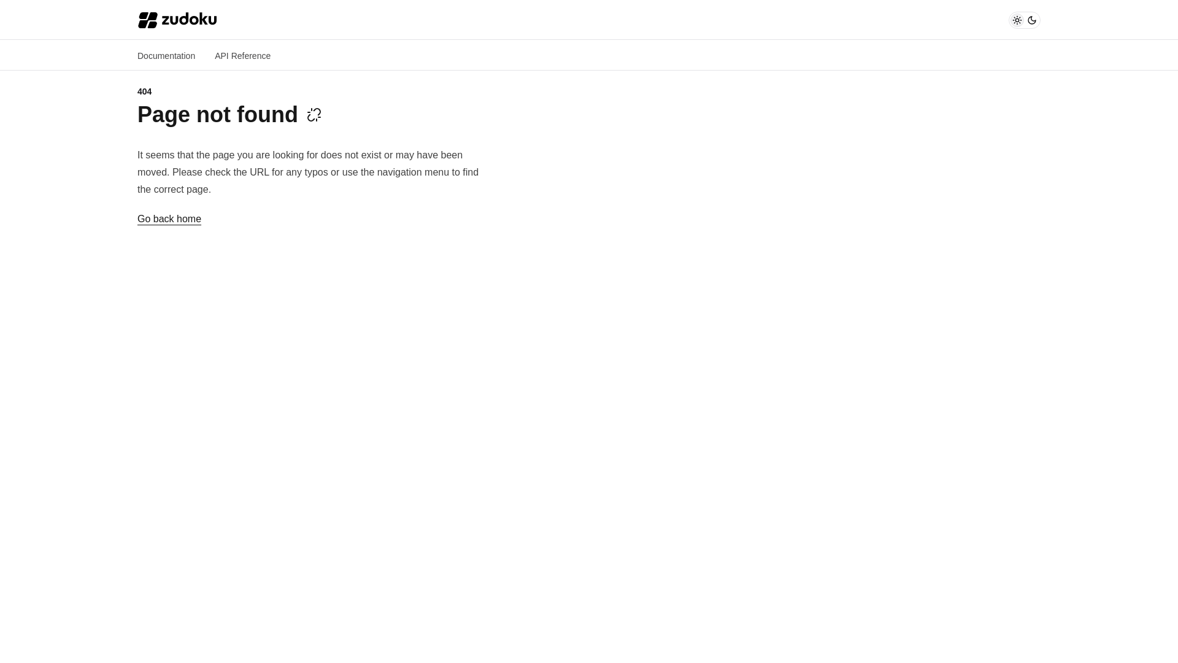Open the API Reference tab

click(x=242, y=56)
